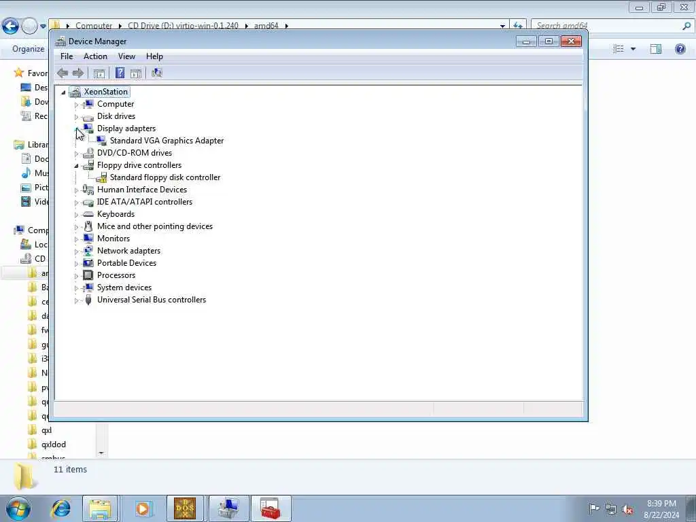The image size is (696, 522).
Task: Select the qxldod folder in Explorer sidebar
Action: pos(54,445)
